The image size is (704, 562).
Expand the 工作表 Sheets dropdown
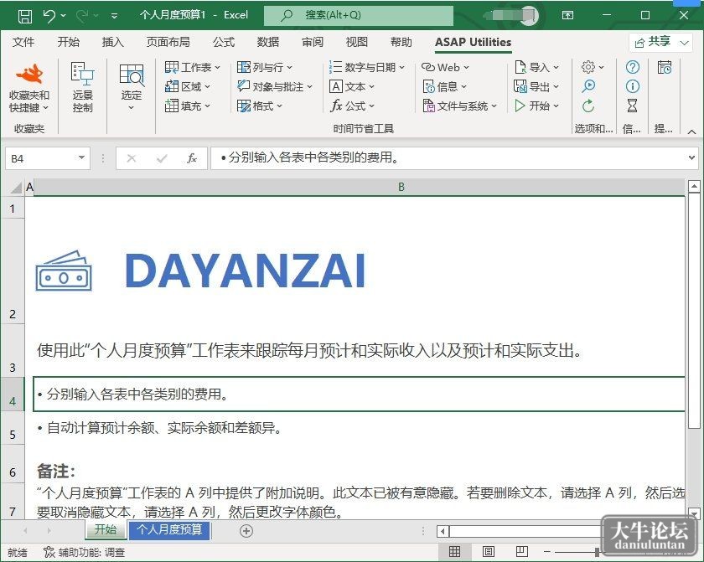193,67
